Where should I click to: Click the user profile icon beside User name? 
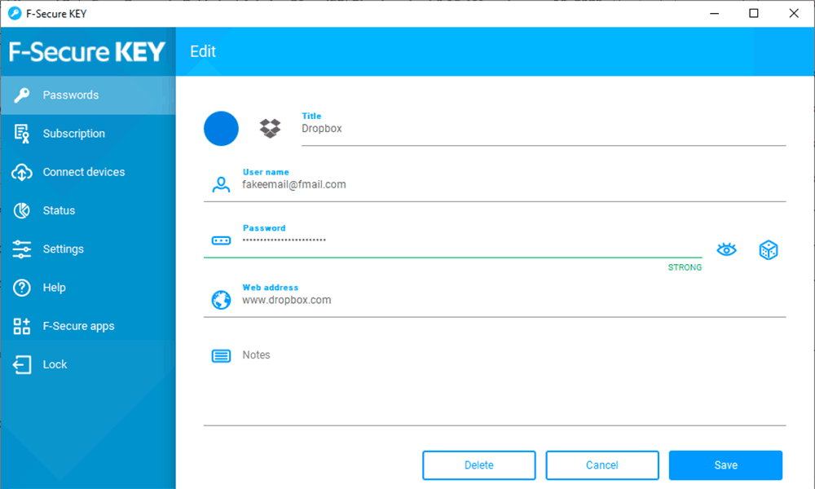221,184
